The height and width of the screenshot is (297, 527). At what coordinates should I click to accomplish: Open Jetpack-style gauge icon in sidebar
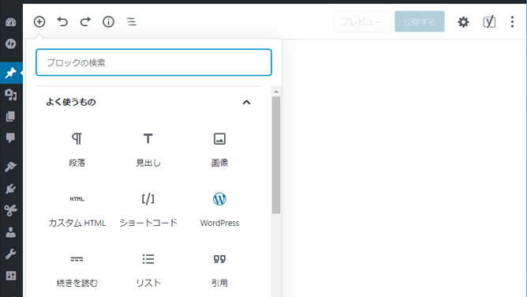pos(11,43)
